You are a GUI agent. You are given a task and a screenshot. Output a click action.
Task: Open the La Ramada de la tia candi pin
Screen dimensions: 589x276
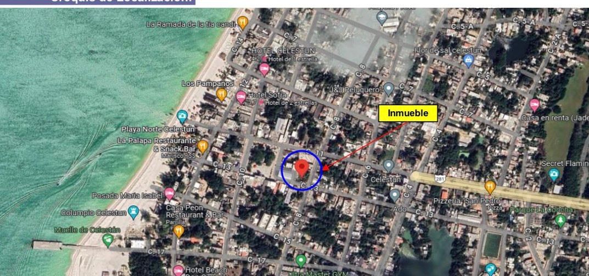point(243,23)
